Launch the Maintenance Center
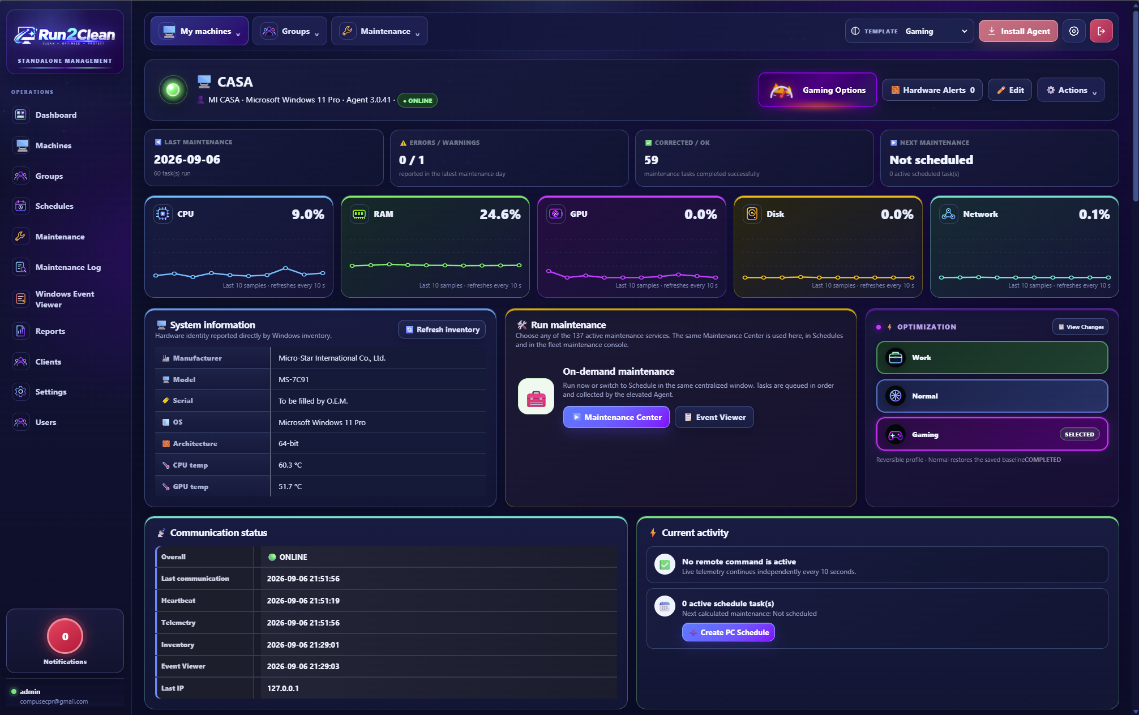The image size is (1139, 715). tap(616, 417)
